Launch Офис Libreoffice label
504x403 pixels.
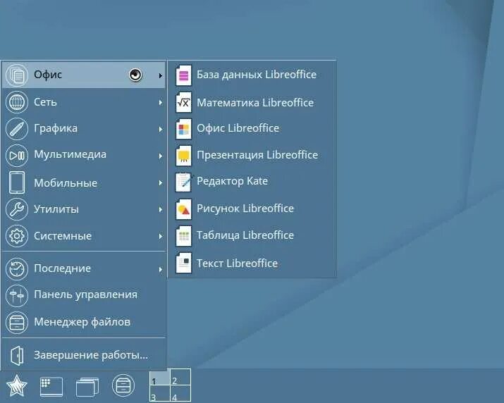[238, 128]
